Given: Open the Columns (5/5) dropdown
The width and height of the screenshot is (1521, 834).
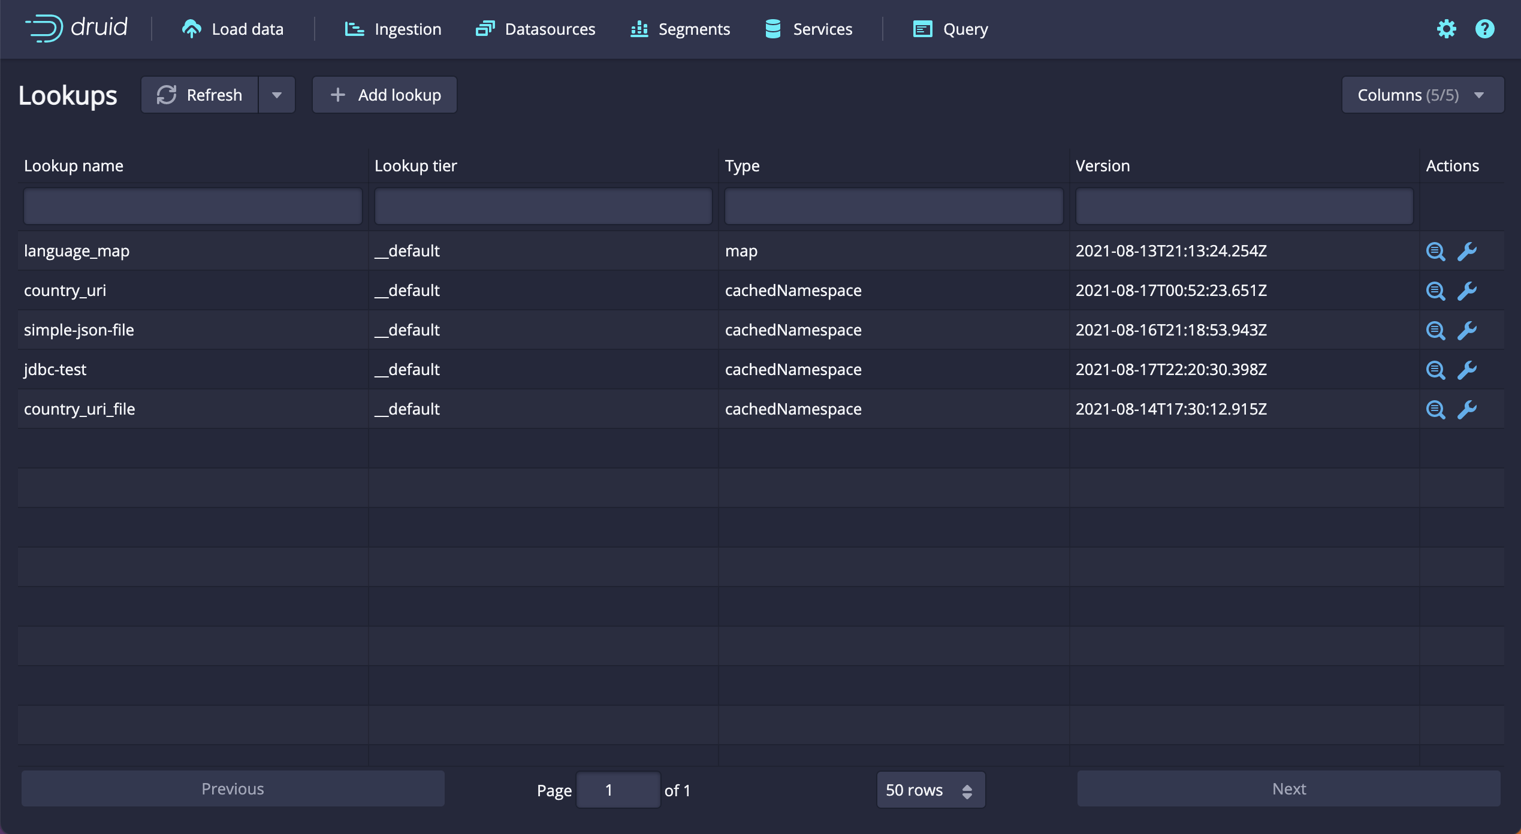Looking at the screenshot, I should (x=1422, y=95).
